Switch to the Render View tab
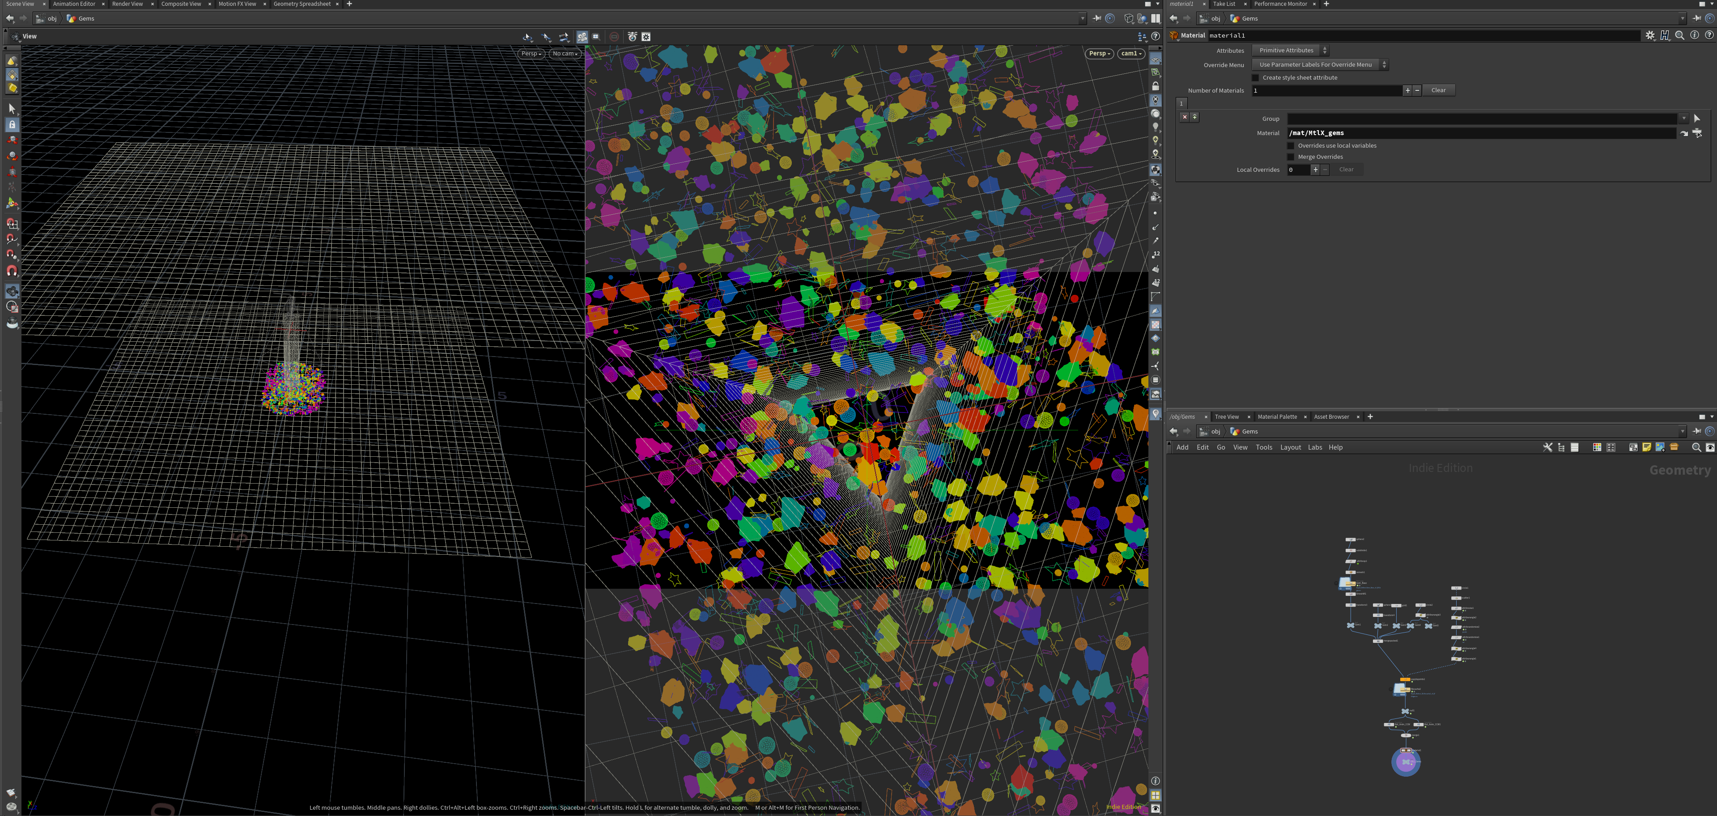 point(127,4)
